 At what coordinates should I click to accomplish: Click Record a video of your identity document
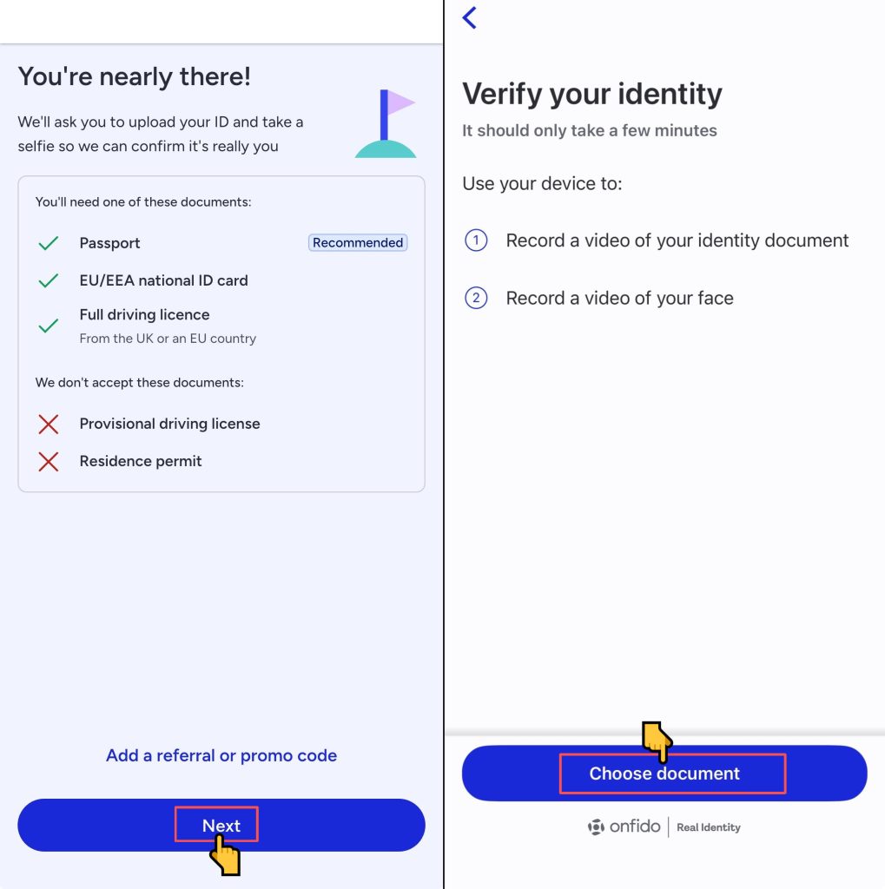[677, 240]
